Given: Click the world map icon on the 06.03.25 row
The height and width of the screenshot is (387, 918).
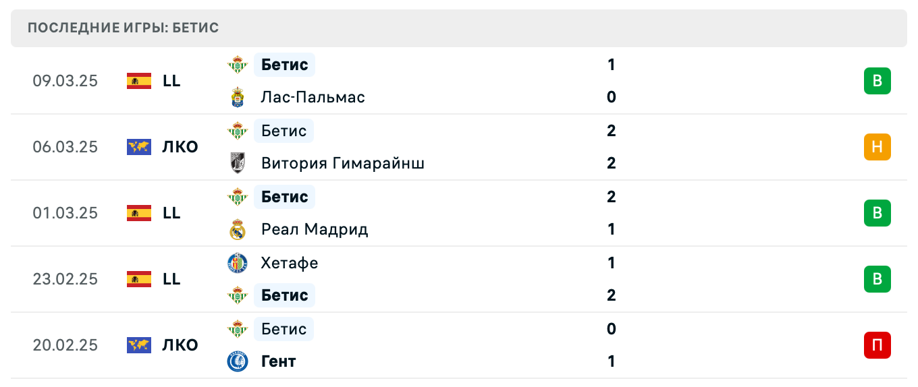Looking at the screenshot, I should (x=139, y=147).
